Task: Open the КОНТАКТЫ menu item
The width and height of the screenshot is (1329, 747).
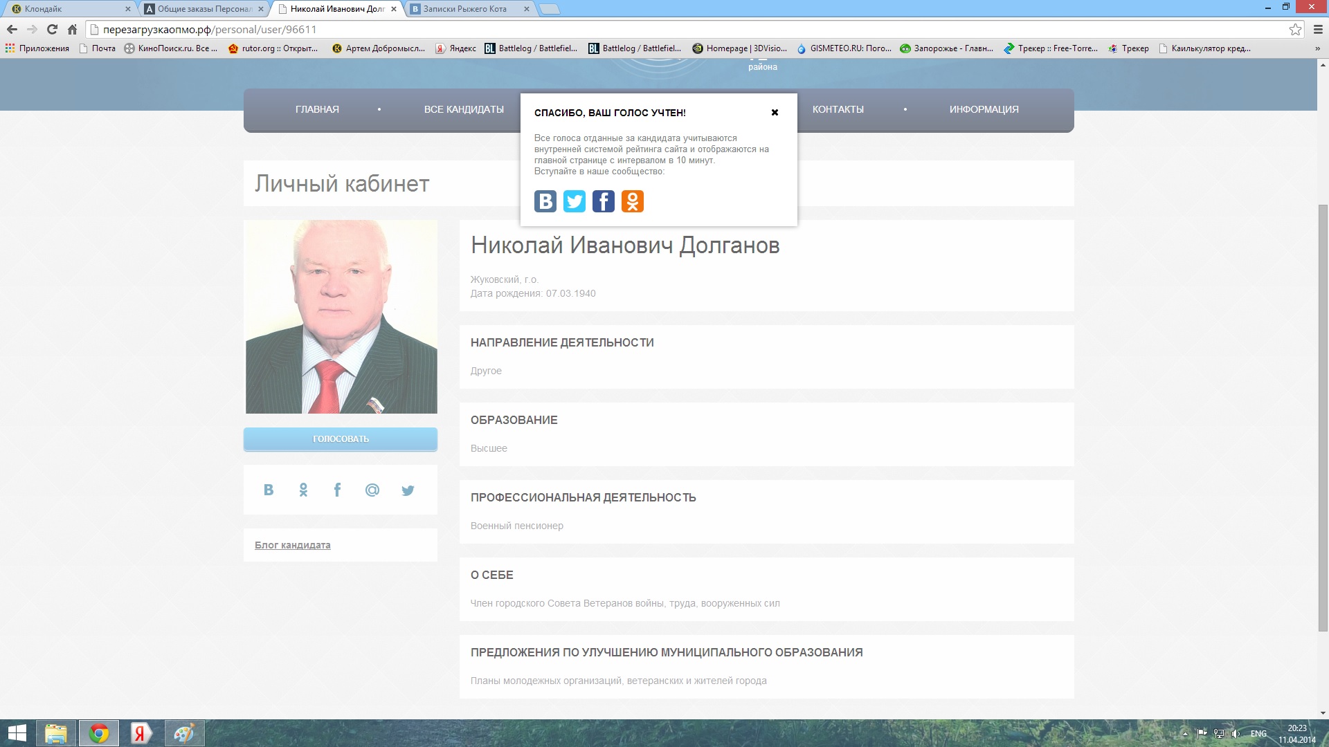Action: pyautogui.click(x=838, y=109)
